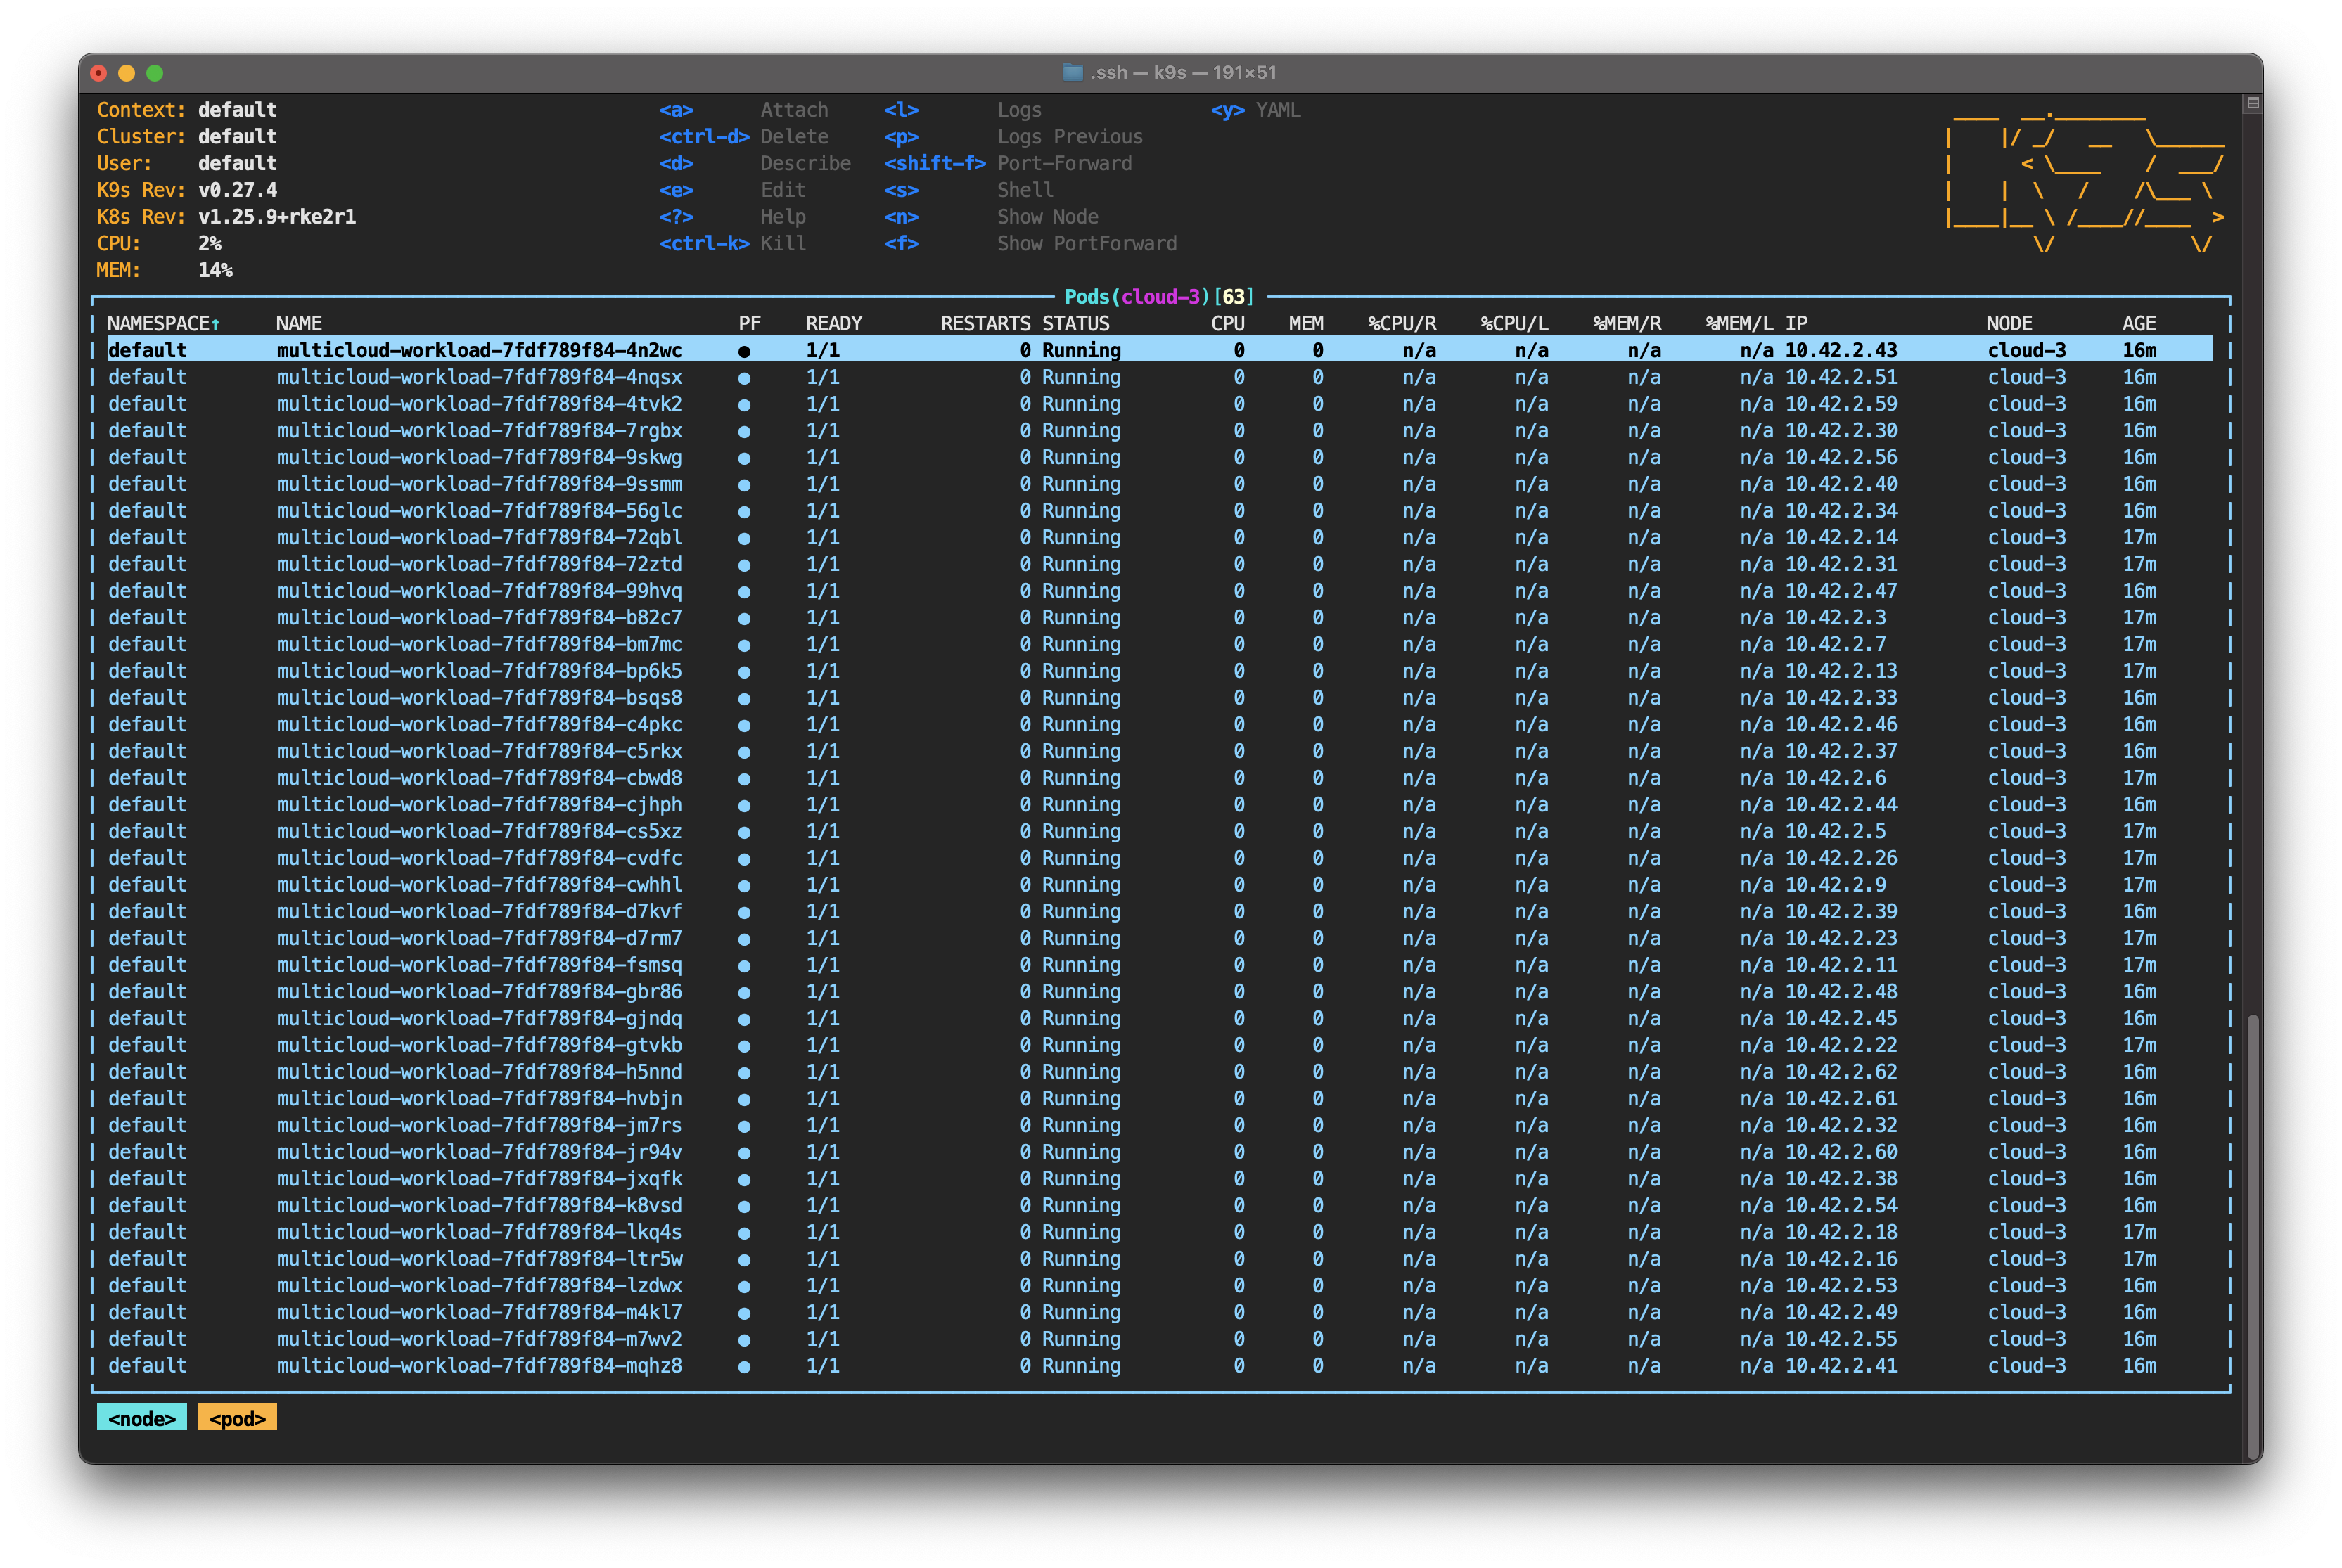Click the Shell shortcut <s>

(x=901, y=190)
